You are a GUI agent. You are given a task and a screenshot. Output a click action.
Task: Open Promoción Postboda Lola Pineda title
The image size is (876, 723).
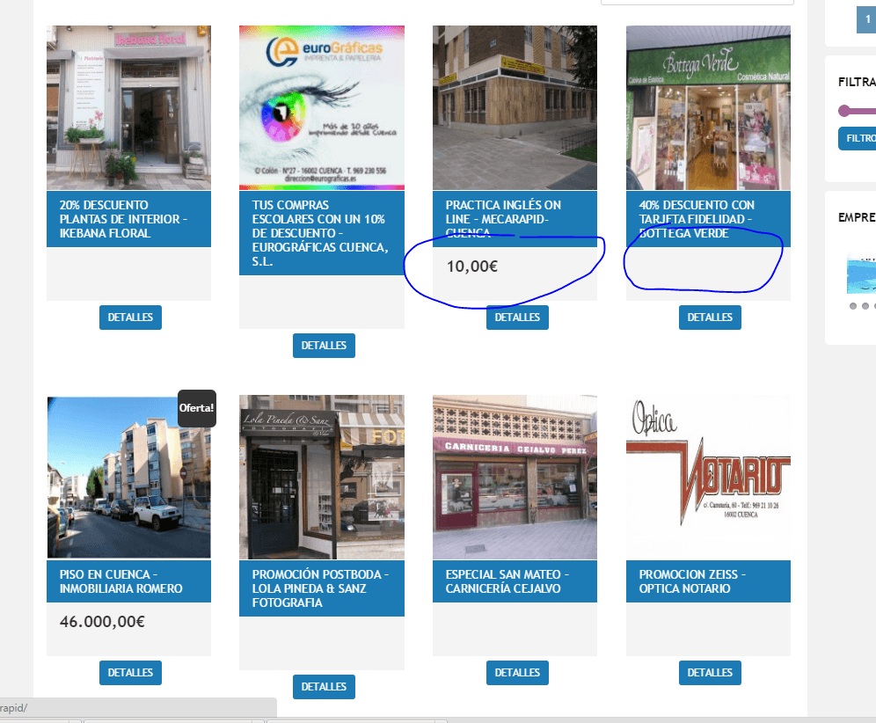pyautogui.click(x=320, y=588)
